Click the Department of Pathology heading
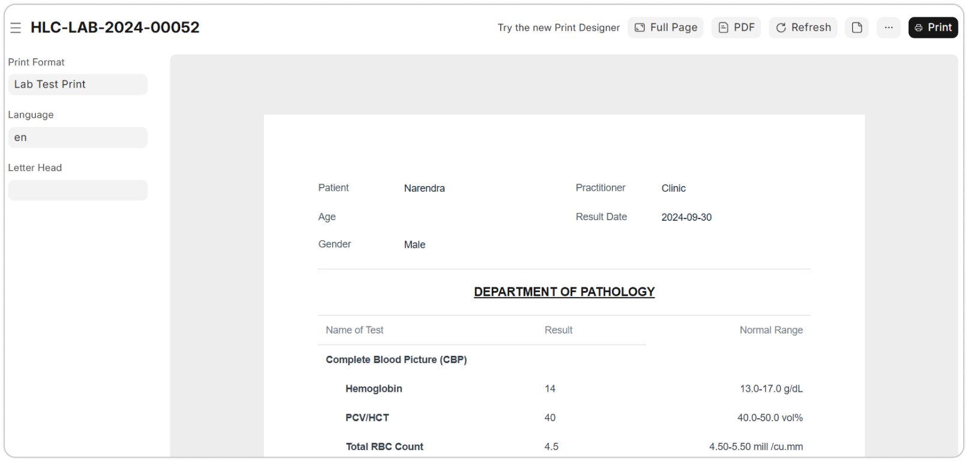The width and height of the screenshot is (968, 462). click(564, 292)
